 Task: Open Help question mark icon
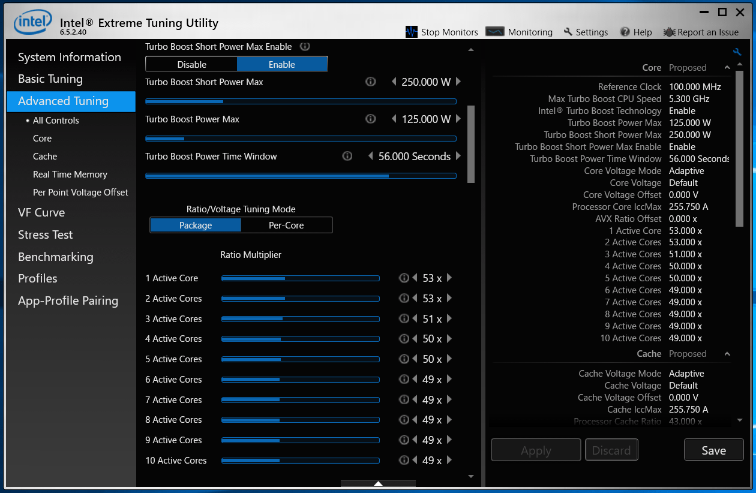pyautogui.click(x=625, y=32)
